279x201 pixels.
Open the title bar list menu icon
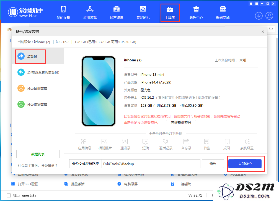[x=256, y=4]
